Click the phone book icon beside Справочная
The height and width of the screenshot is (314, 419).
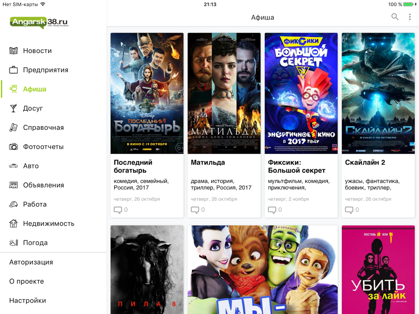[13, 127]
